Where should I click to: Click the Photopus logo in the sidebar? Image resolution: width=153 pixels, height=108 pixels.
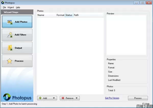(17, 97)
